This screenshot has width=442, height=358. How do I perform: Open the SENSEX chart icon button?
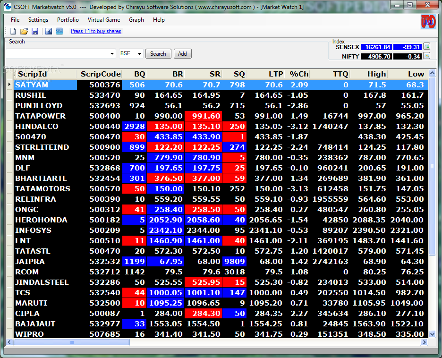427,47
